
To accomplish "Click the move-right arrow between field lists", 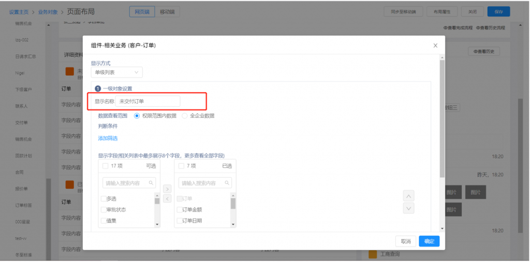I will [167, 189].
